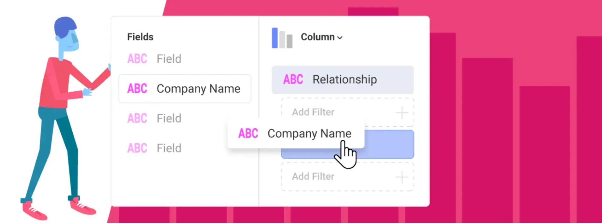Select the Field entry directly below Company Name
Image resolution: width=602 pixels, height=223 pixels.
tap(169, 118)
